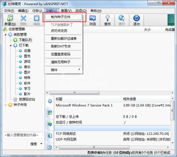The image size is (177, 157).
Task: Click the 资源回收站 trash bin icon
Action: [15, 99]
